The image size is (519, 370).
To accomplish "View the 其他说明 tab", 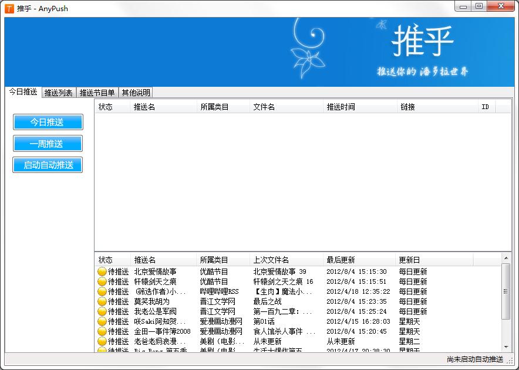I will tap(136, 92).
